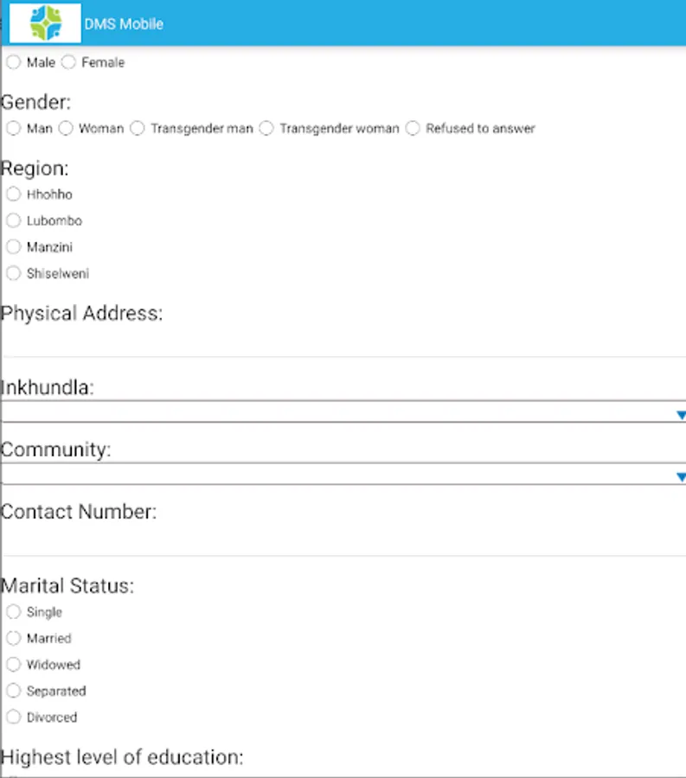Set marital status to Separated
686x778 pixels.
[13, 691]
